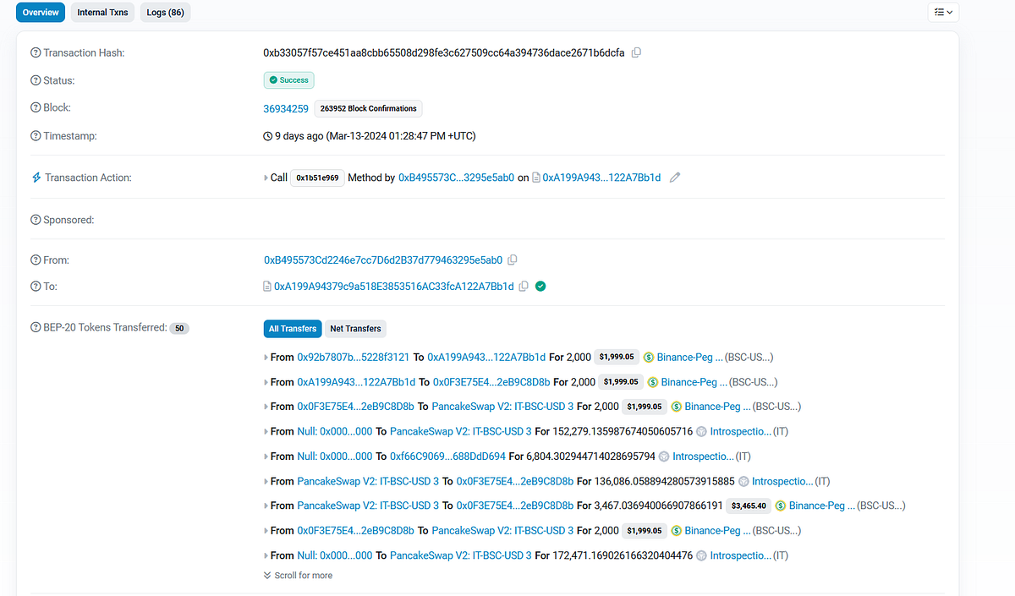Screen dimensions: 1015x596
Task: Switch to Net Transfers view
Action: coord(354,328)
